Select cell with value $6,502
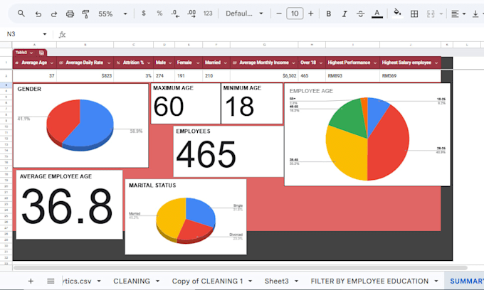Image resolution: width=484 pixels, height=290 pixels. pos(264,76)
